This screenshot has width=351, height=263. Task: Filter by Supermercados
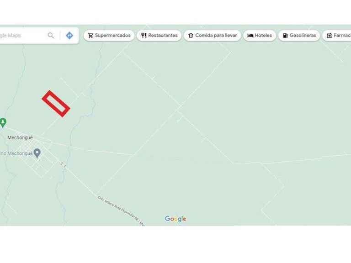pyautogui.click(x=109, y=36)
